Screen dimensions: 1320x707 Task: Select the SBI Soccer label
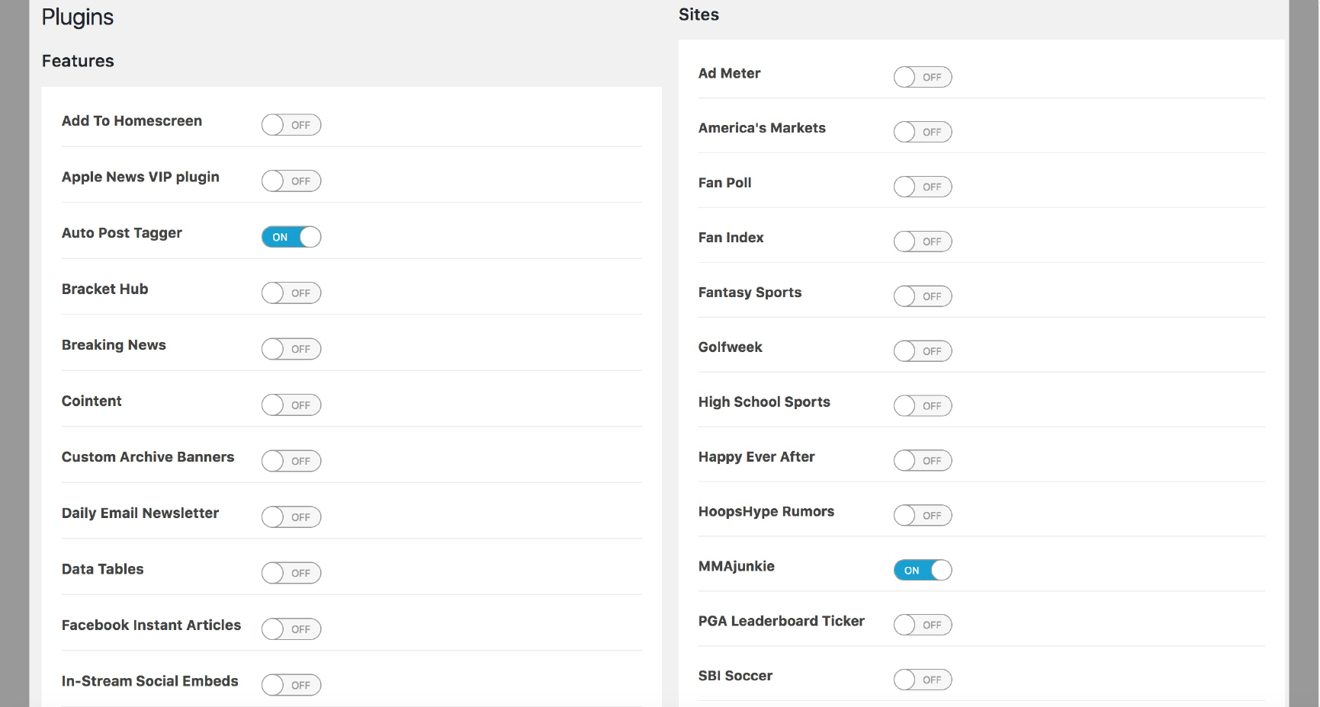pyautogui.click(x=736, y=676)
